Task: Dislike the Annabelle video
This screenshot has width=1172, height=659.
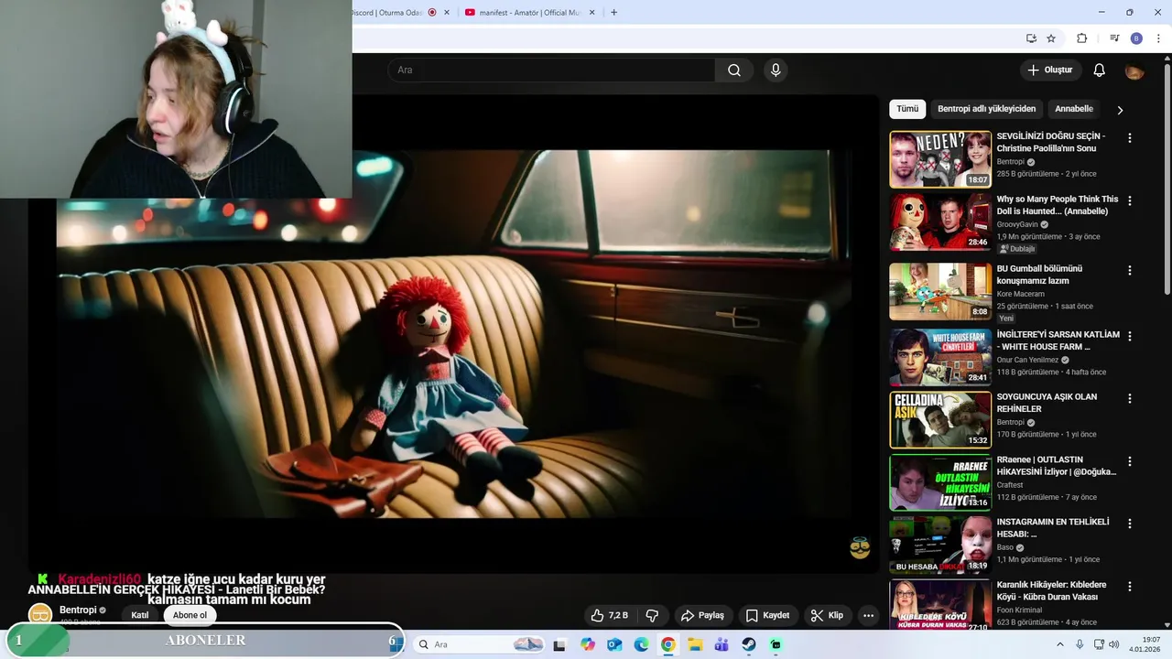Action: click(653, 615)
